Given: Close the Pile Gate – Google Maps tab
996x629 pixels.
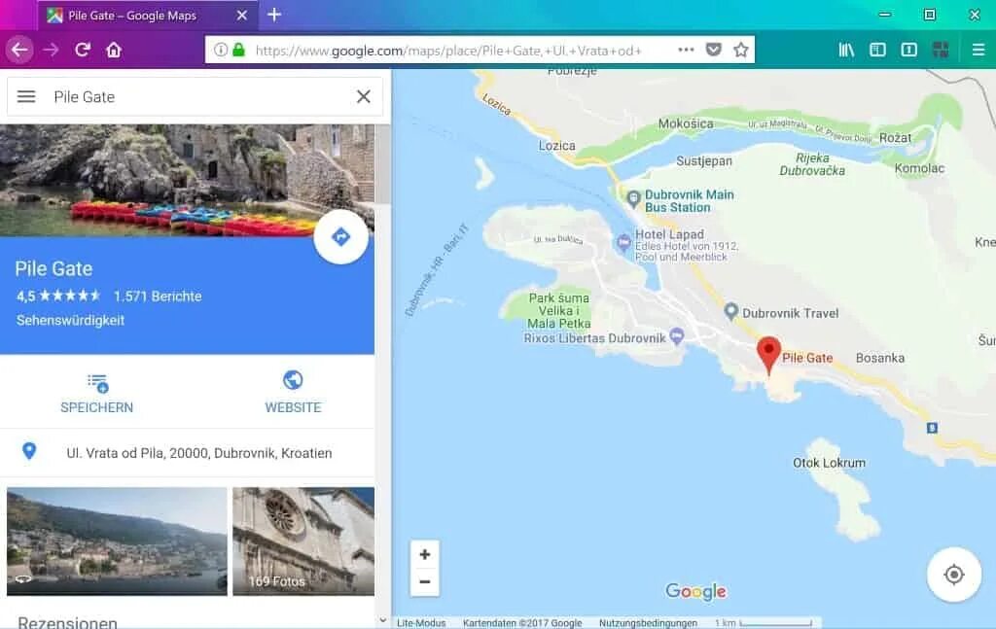Looking at the screenshot, I should tap(242, 16).
